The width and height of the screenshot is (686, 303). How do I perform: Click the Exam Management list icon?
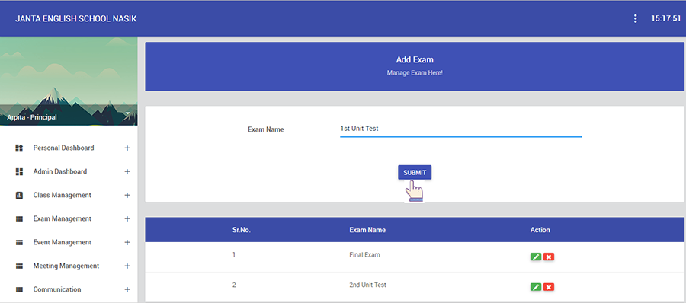click(x=19, y=219)
